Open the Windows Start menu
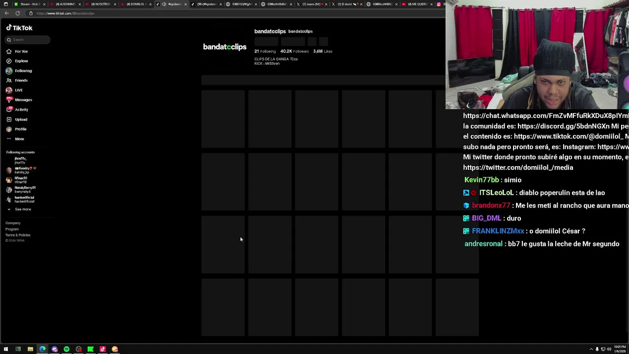 6,349
